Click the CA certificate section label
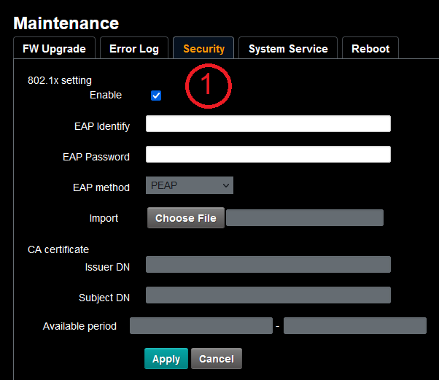Viewport: 439px width, 380px height. [x=58, y=249]
